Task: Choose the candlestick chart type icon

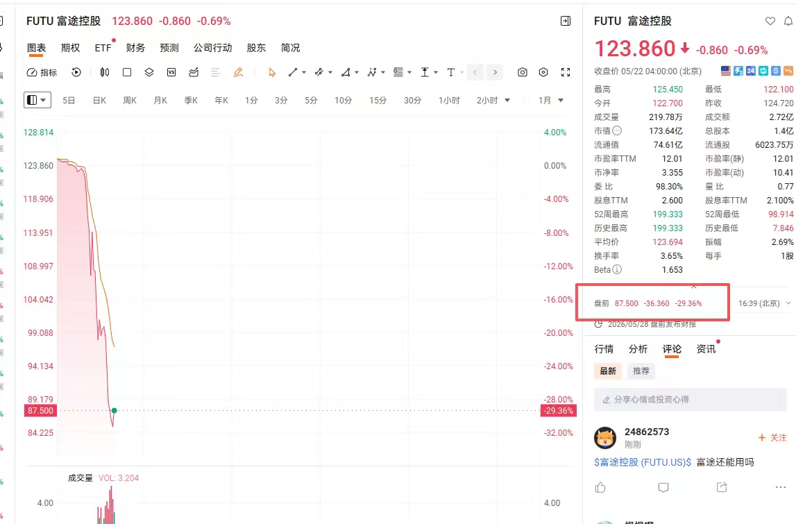Action: pyautogui.click(x=105, y=73)
